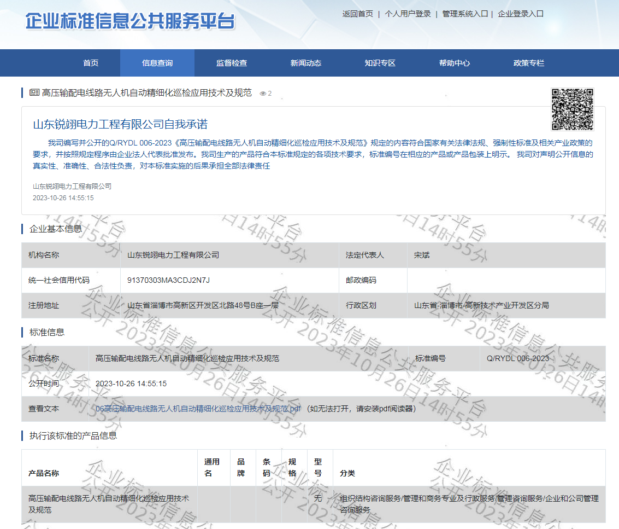Click the 查看文本 label
Viewport: 619px width, 529px height.
coord(44,409)
